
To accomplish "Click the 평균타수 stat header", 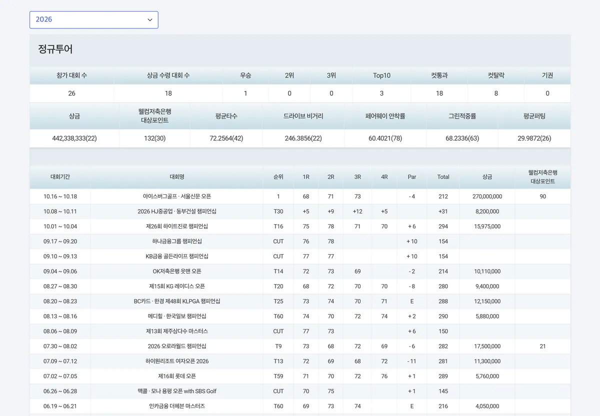I will [226, 116].
